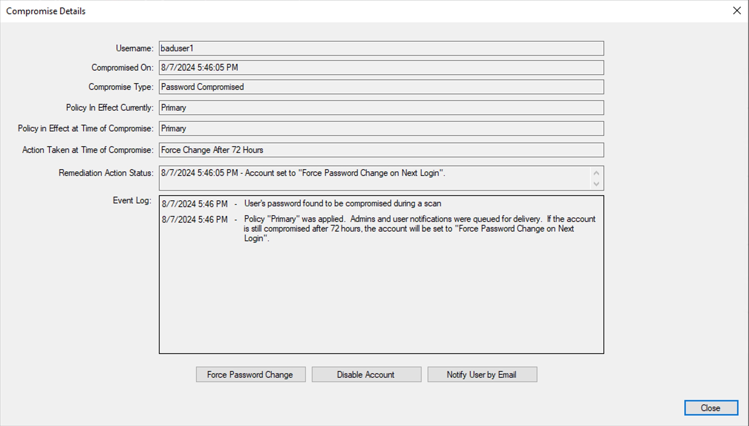The image size is (749, 426).
Task: Select the Compromised On date field
Action: (381, 68)
